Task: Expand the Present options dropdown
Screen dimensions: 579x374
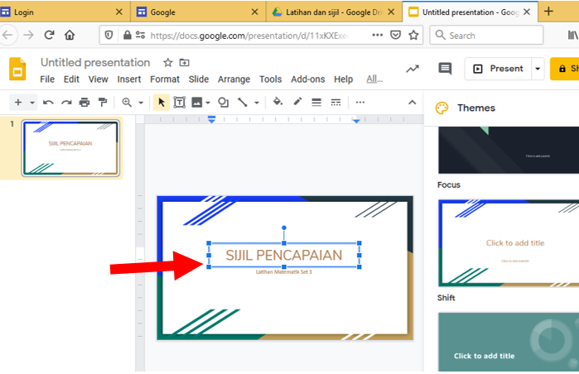Action: pos(538,69)
